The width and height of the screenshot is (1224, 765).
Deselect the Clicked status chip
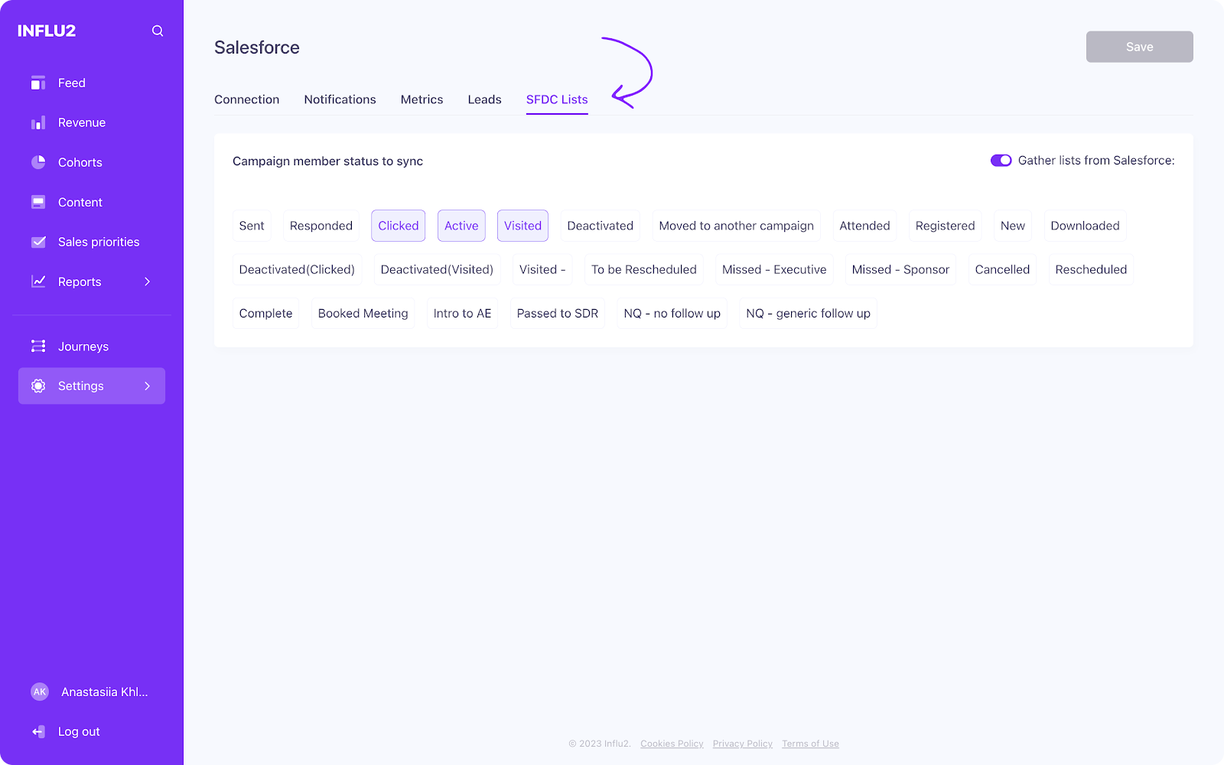click(x=399, y=226)
